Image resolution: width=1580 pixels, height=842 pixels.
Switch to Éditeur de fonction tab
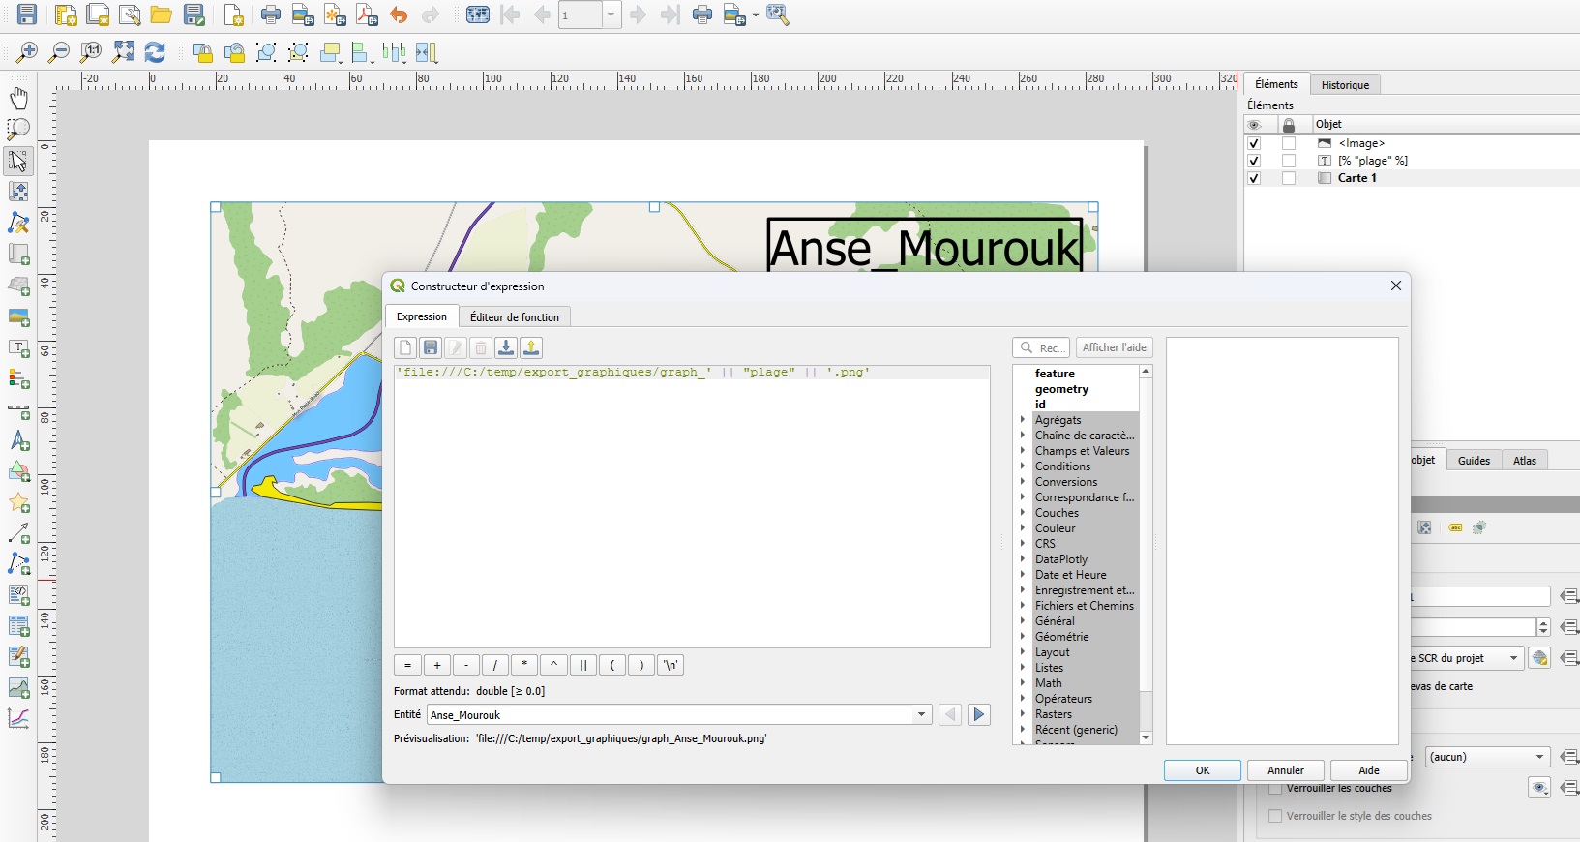point(515,317)
